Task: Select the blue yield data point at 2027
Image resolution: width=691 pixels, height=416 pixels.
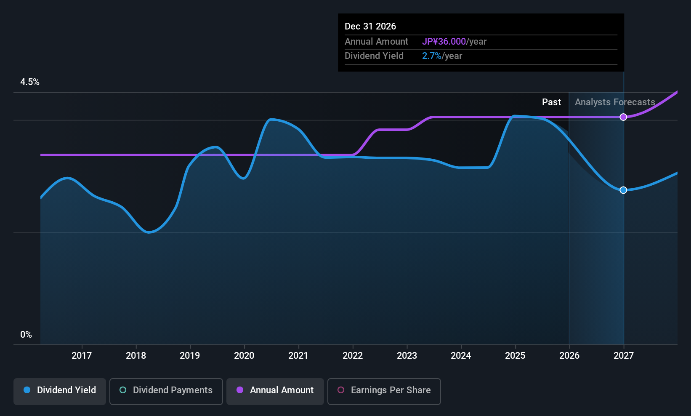Action: coord(623,190)
